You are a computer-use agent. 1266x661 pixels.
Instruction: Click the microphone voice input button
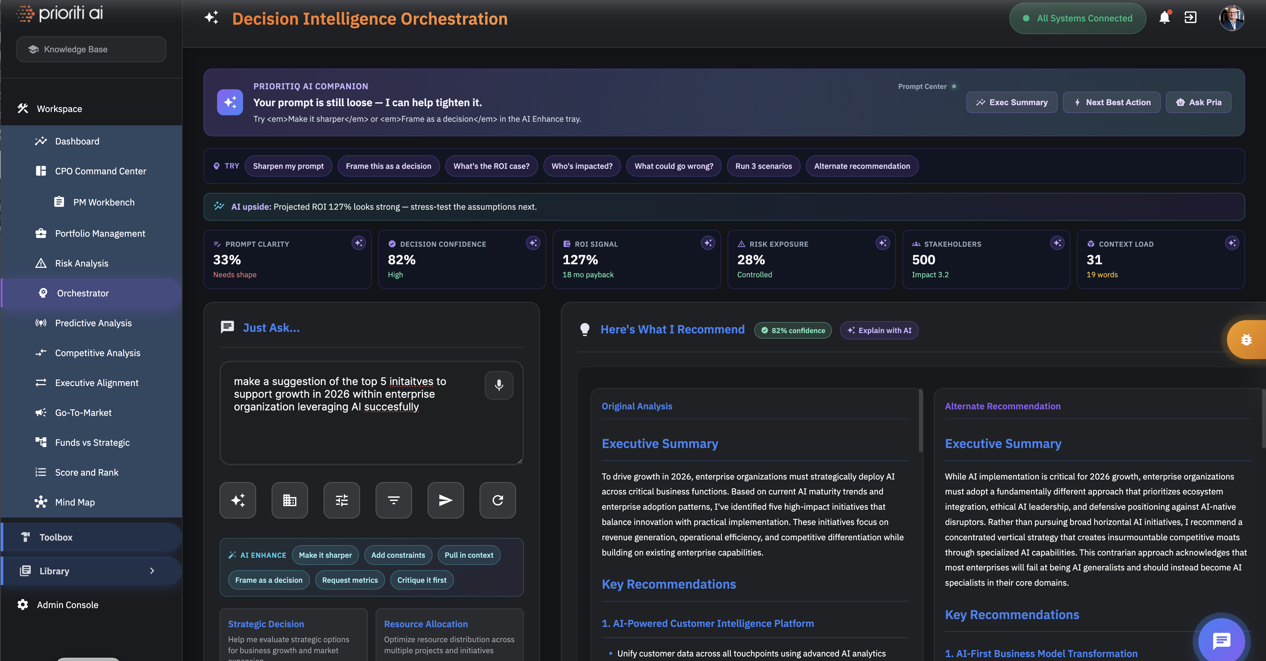pos(499,385)
